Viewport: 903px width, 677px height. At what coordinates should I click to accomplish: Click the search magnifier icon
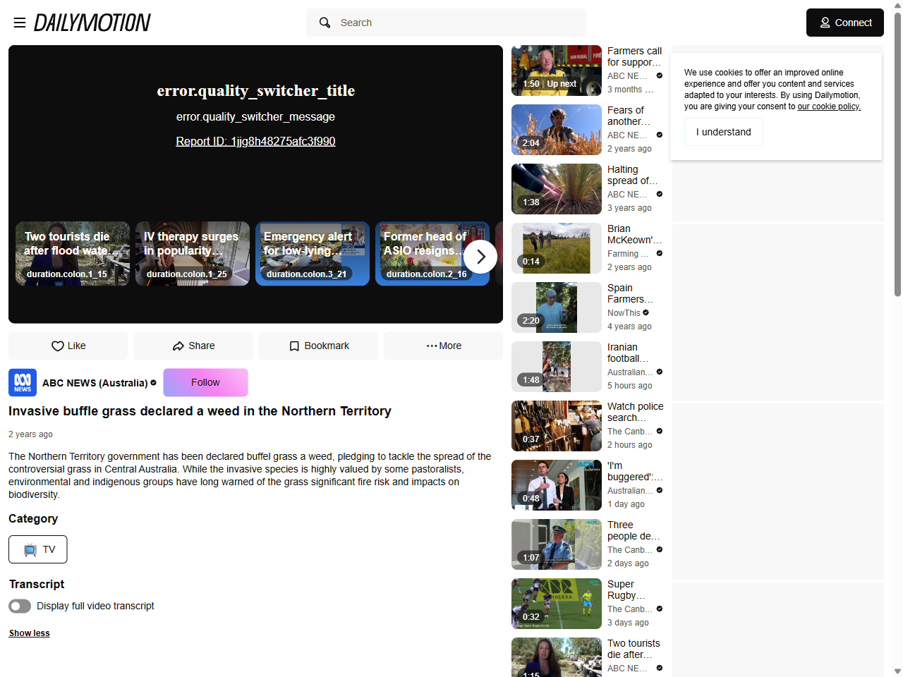point(325,23)
